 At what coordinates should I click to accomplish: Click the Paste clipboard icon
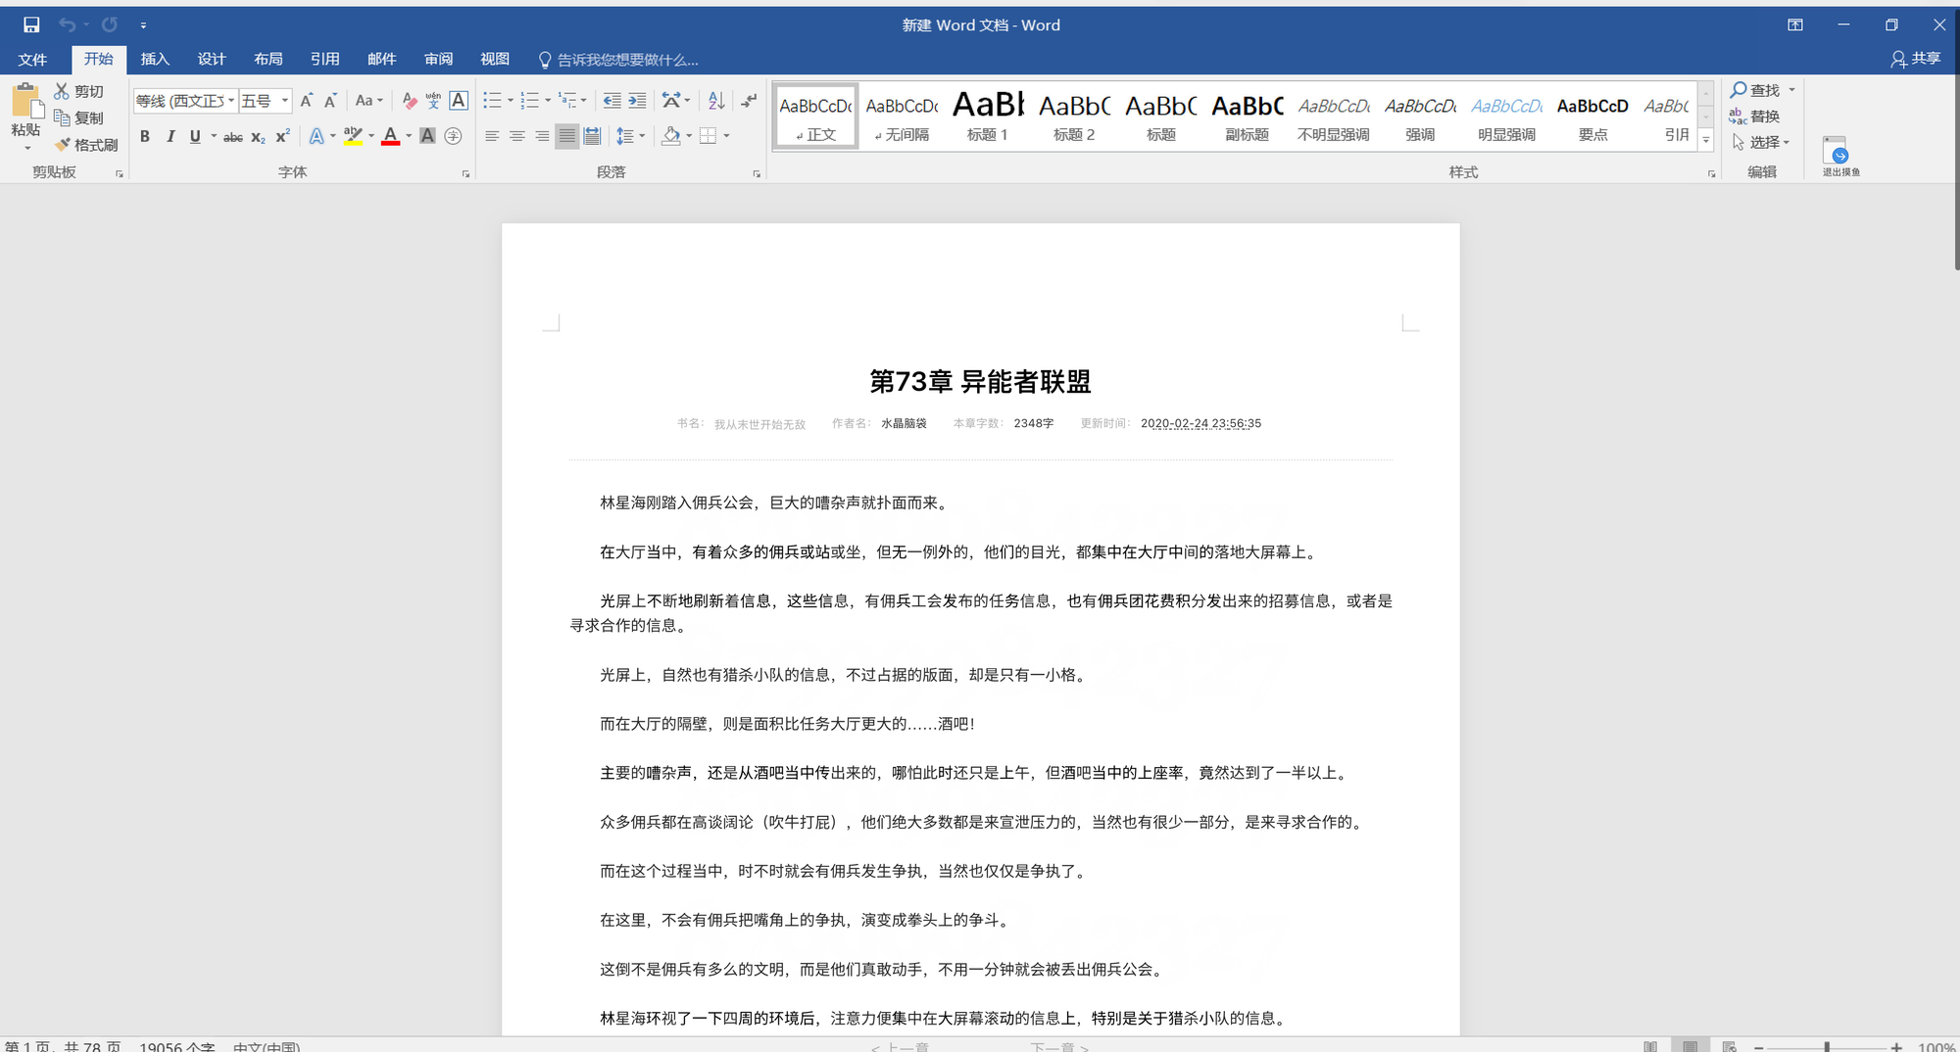click(26, 102)
